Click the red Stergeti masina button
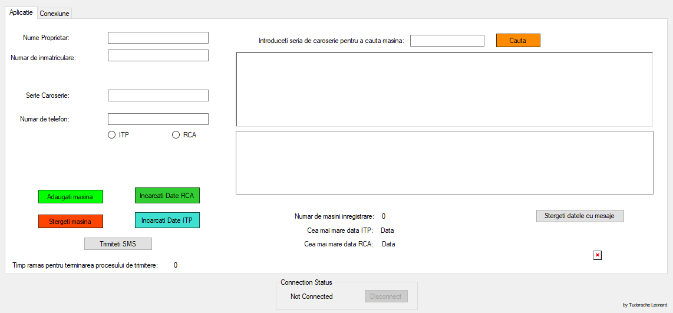This screenshot has width=673, height=313. [x=70, y=222]
